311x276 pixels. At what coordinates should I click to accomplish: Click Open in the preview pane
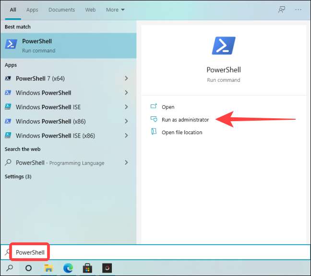point(168,107)
